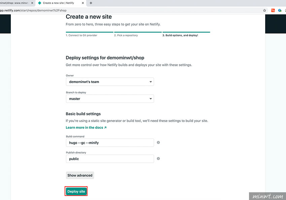Open a new browser tab with plus icon
Screen dimensions: 286x200
(91, 3)
